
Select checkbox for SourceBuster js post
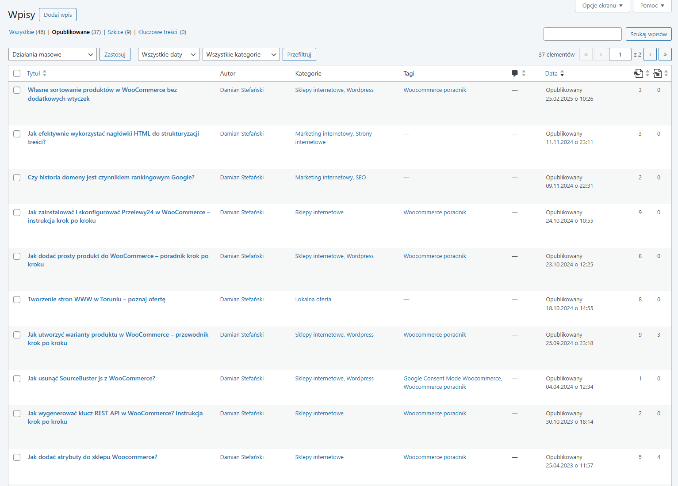pyautogui.click(x=17, y=379)
